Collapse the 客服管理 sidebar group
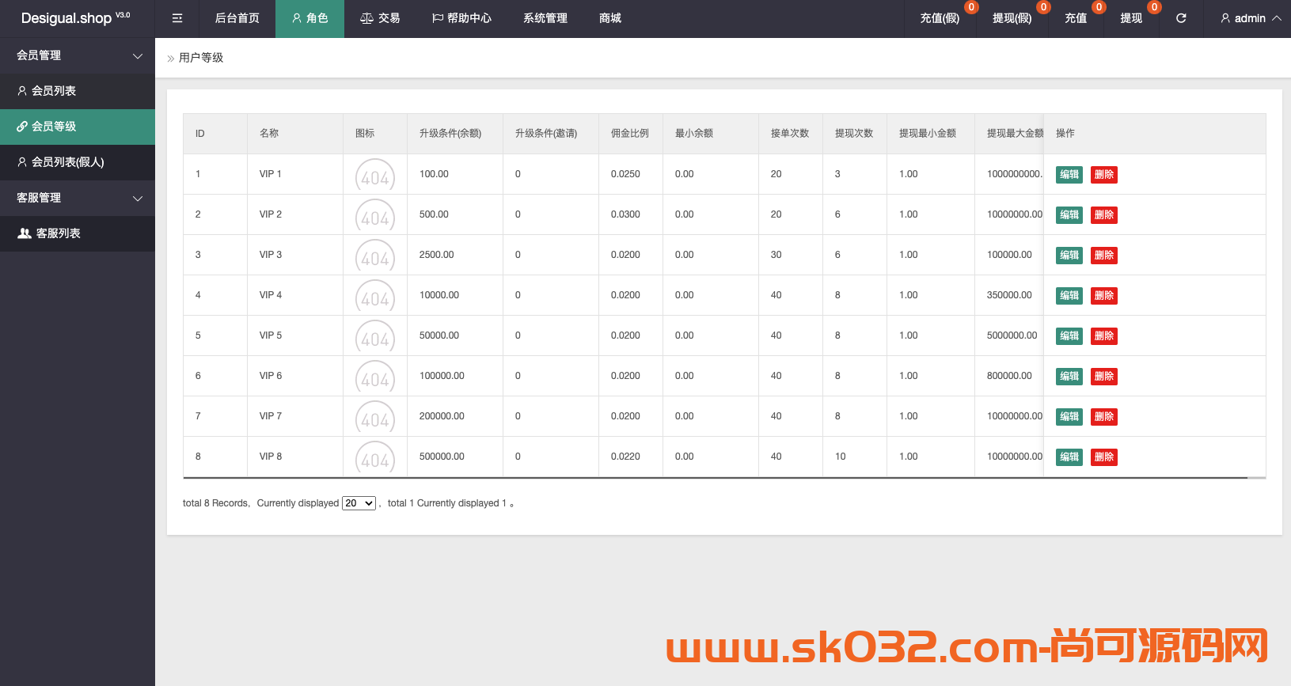This screenshot has height=686, width=1291. pyautogui.click(x=78, y=198)
